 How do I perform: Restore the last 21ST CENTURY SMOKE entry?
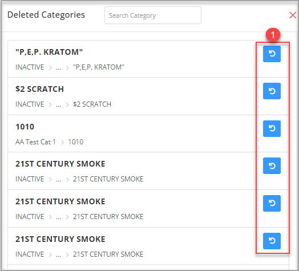coord(272,241)
